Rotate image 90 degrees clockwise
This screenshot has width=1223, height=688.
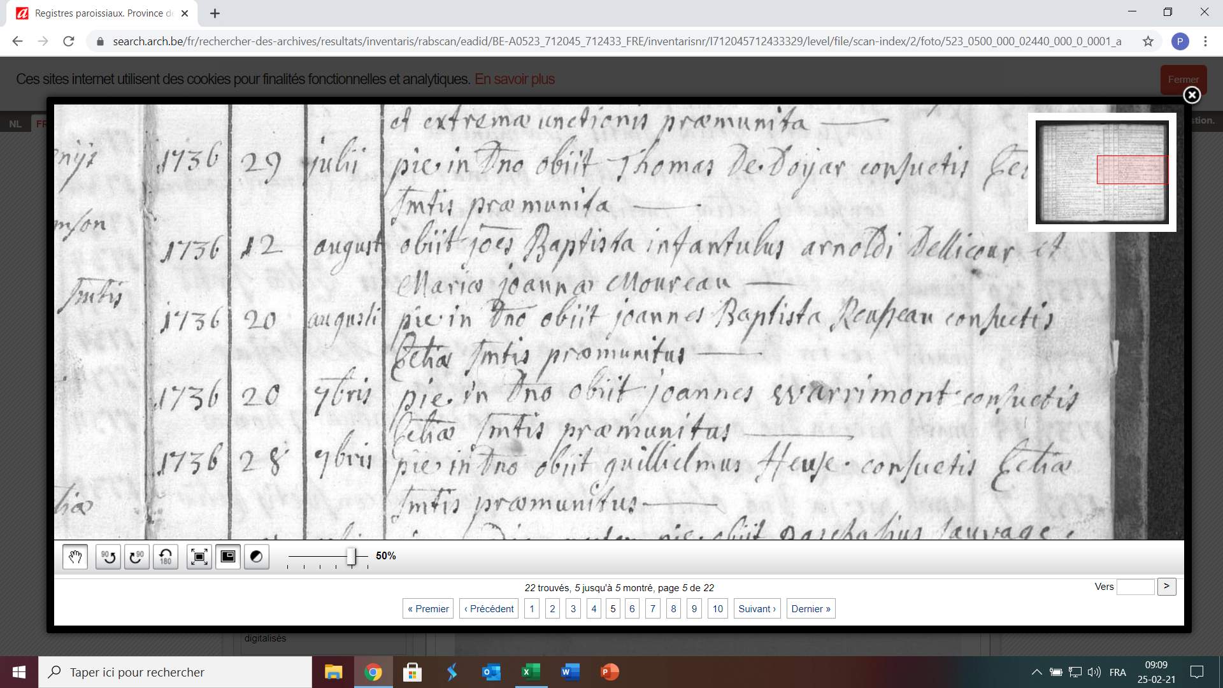[137, 557]
